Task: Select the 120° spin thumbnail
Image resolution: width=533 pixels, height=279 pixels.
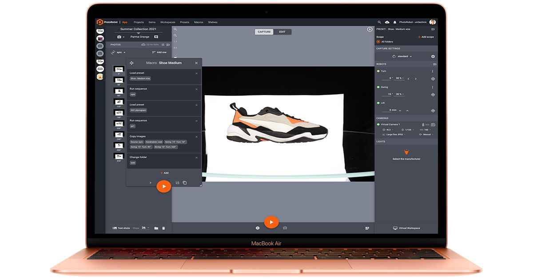Action: pos(119,101)
